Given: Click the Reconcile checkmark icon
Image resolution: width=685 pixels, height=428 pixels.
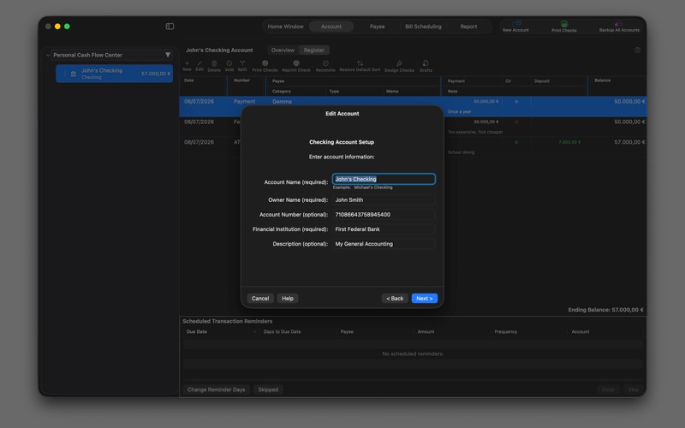Looking at the screenshot, I should pyautogui.click(x=325, y=63).
